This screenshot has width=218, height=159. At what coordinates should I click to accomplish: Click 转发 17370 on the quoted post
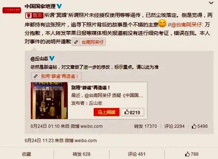[145, 126]
